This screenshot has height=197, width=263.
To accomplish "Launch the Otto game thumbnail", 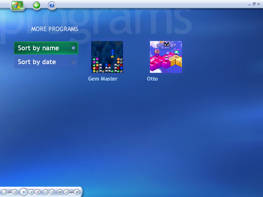I will click(166, 57).
